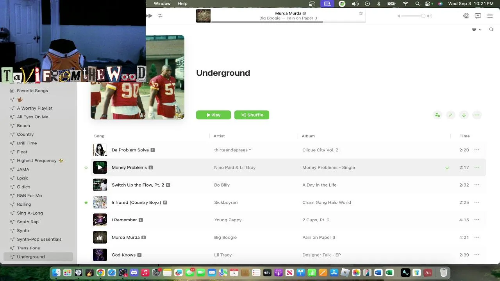Click max-volume speaker icon right of slider
Viewport: 500px width, 281px height.
click(429, 16)
